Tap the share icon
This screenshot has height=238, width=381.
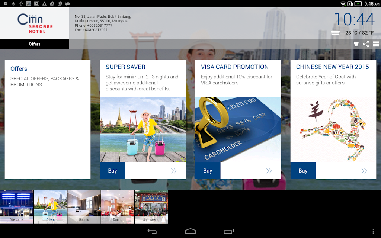(366, 44)
